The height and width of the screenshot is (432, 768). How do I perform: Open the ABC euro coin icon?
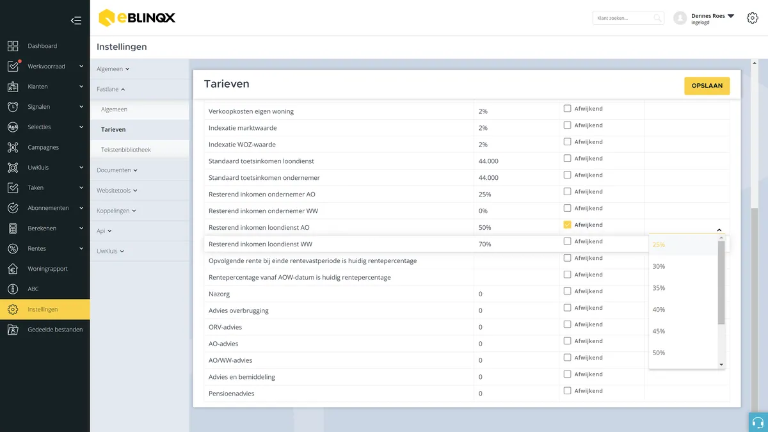(x=13, y=289)
